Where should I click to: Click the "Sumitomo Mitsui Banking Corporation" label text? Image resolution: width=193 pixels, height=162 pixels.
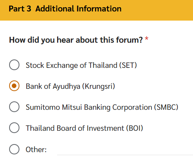click(89, 107)
